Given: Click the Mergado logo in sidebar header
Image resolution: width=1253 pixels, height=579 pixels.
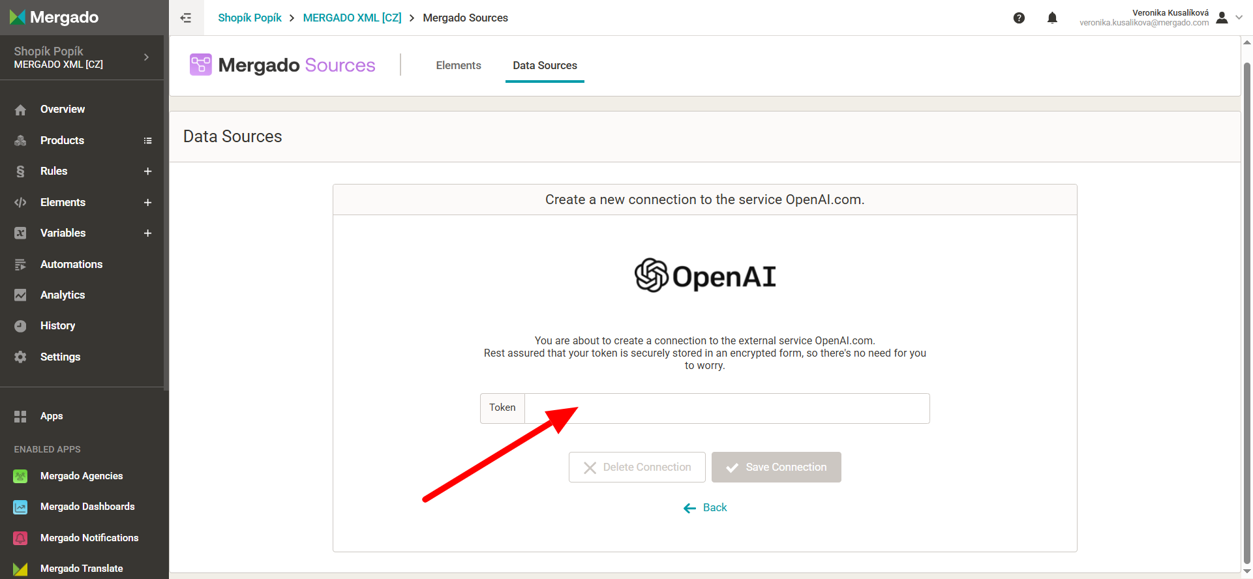Looking at the screenshot, I should point(54,18).
